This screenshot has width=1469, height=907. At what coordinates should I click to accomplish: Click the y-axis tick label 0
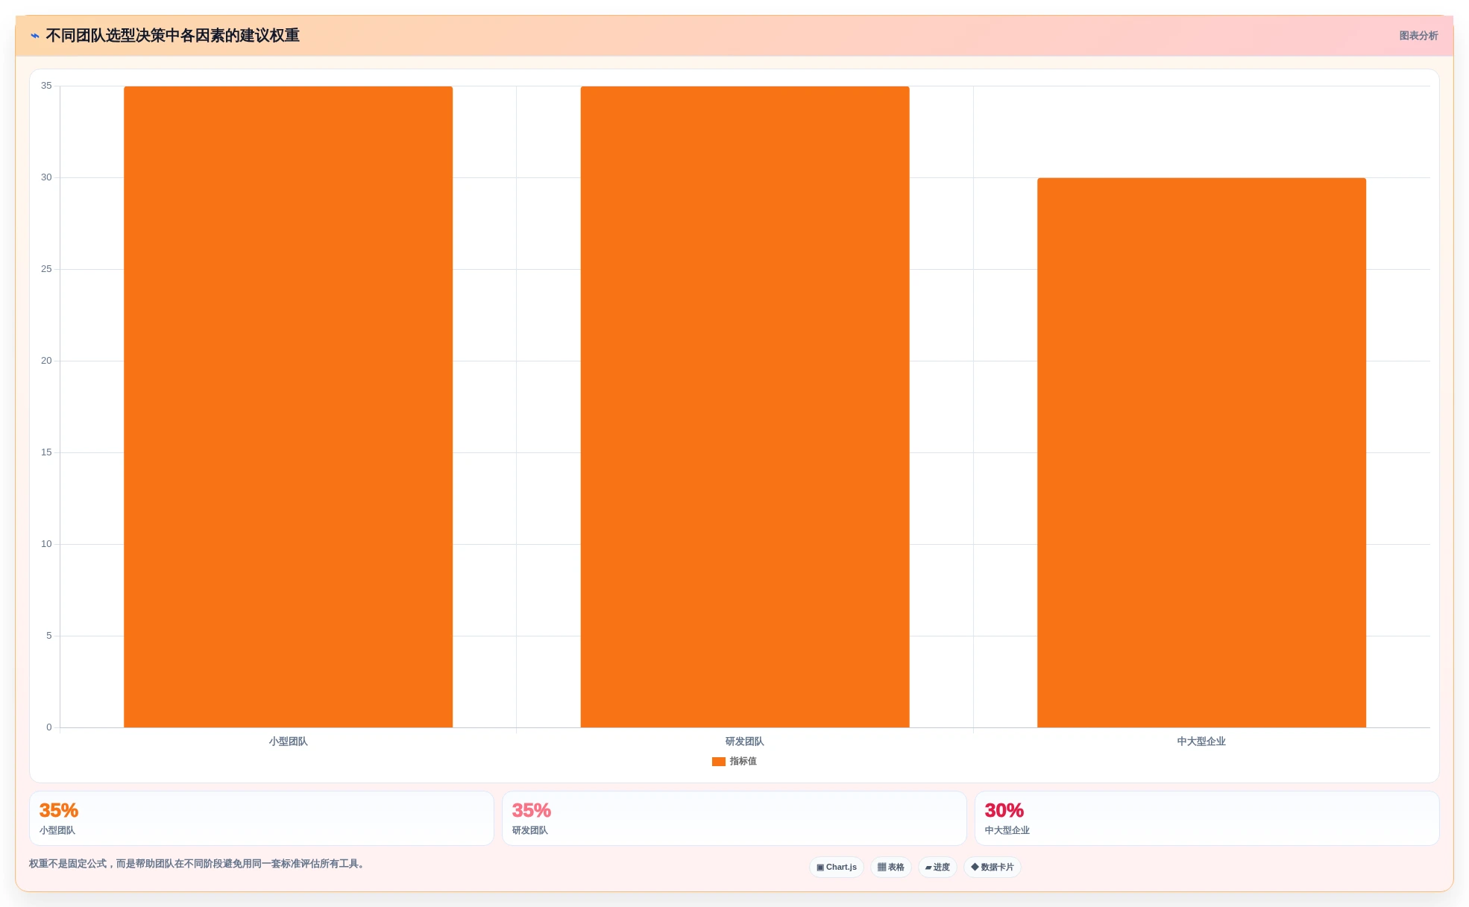(x=49, y=727)
